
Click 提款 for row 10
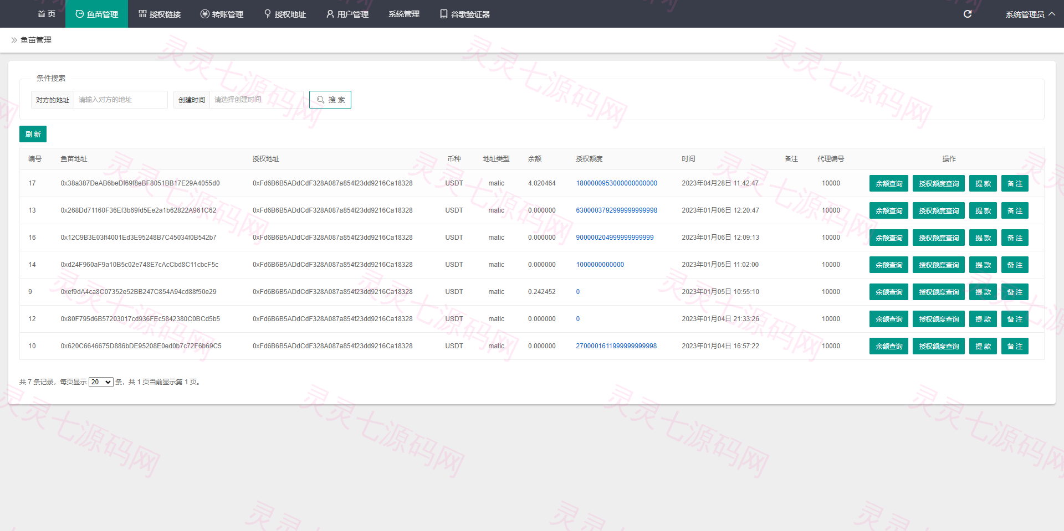point(983,346)
